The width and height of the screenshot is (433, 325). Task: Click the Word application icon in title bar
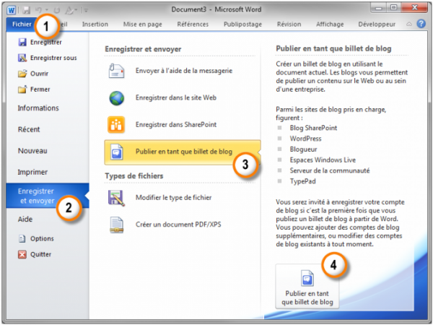point(12,10)
